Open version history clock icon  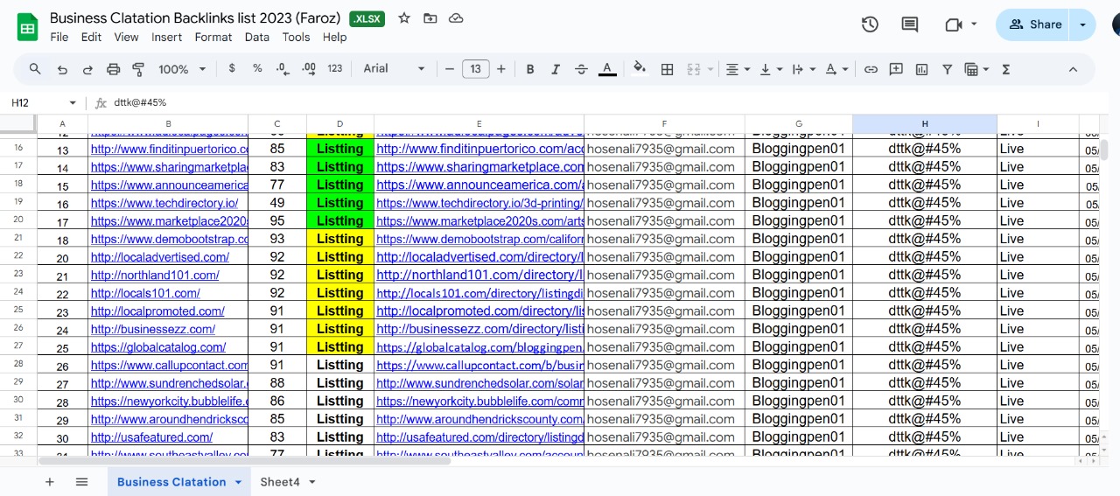click(870, 24)
